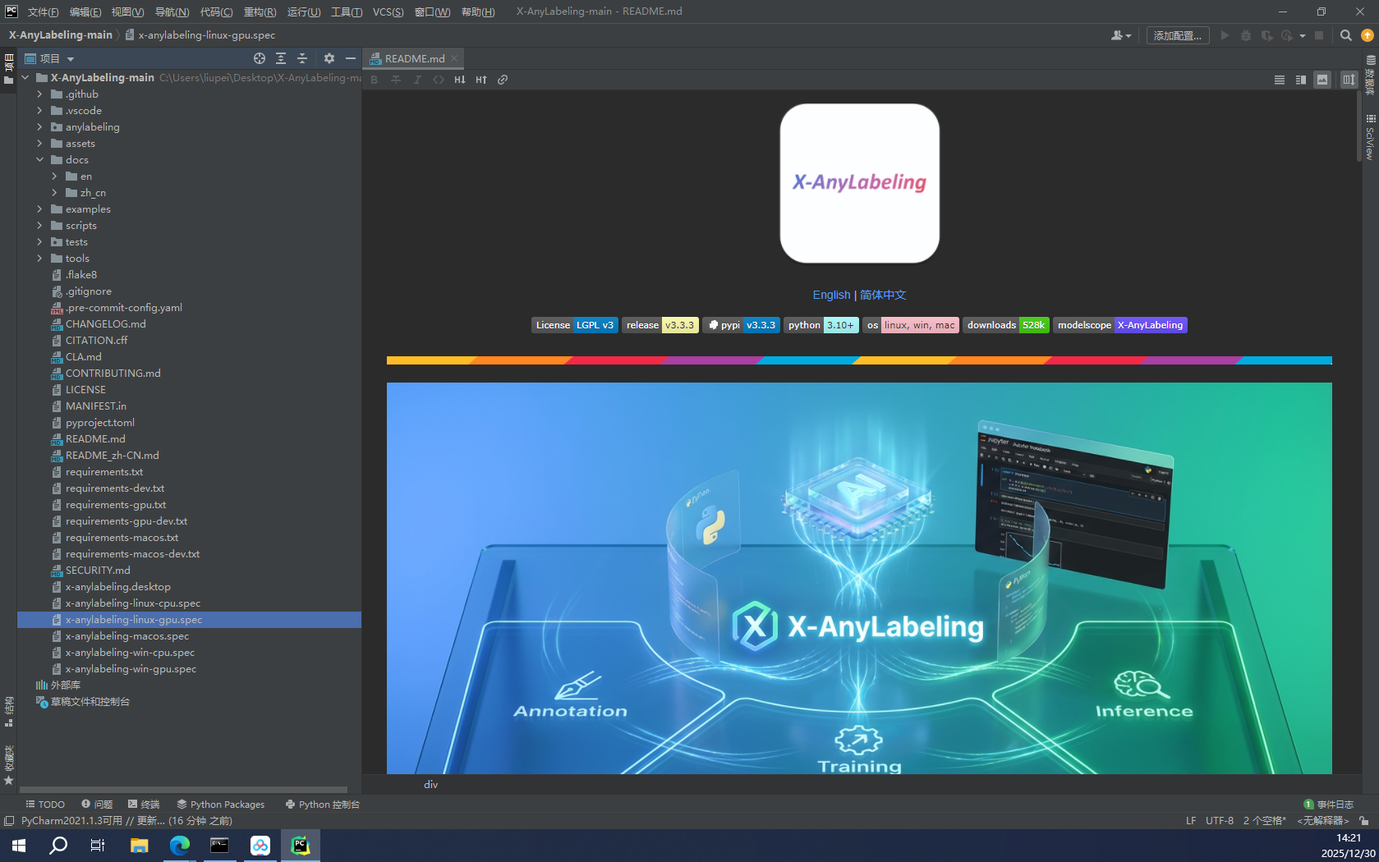Open Search Everywhere magnifier icon
The image size is (1379, 862).
tap(1345, 35)
